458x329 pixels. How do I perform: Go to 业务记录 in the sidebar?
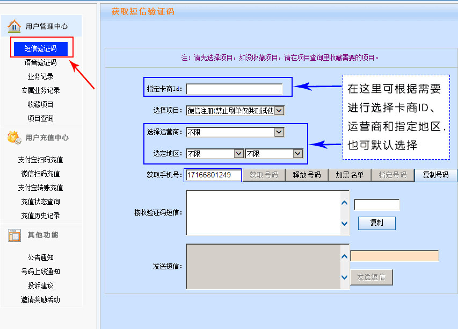point(41,76)
